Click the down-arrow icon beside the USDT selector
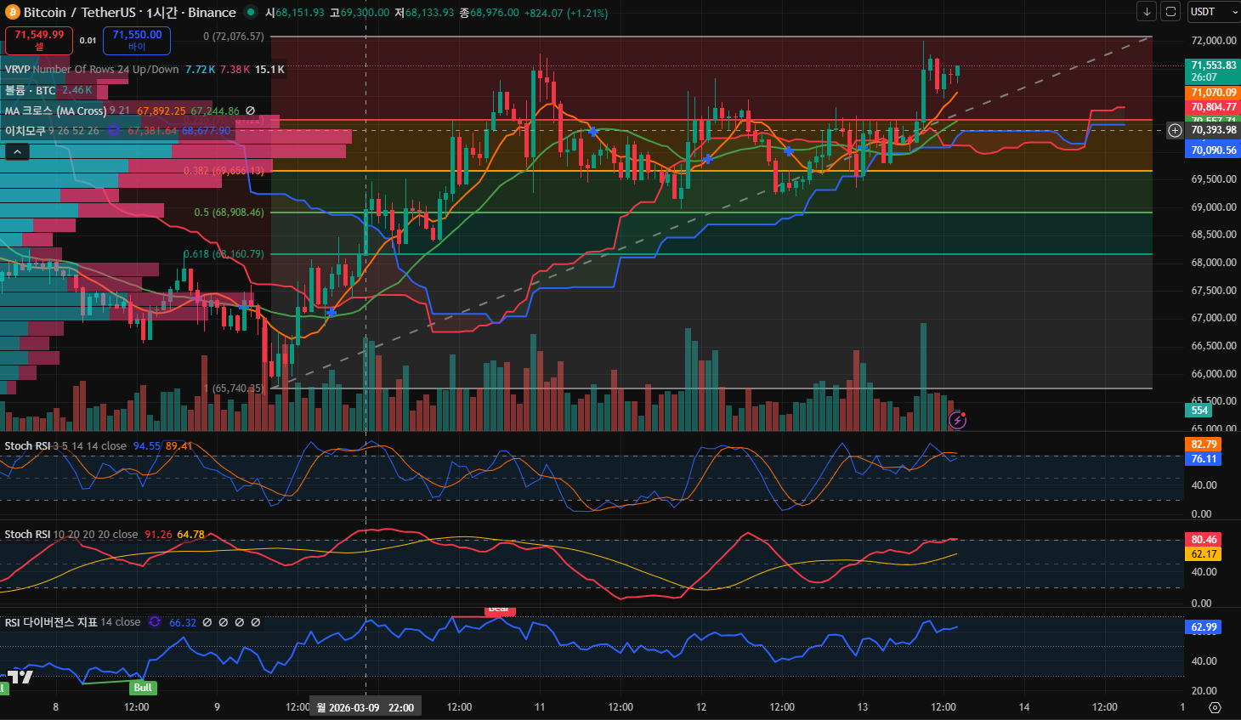The height and width of the screenshot is (720, 1241). (x=1147, y=12)
